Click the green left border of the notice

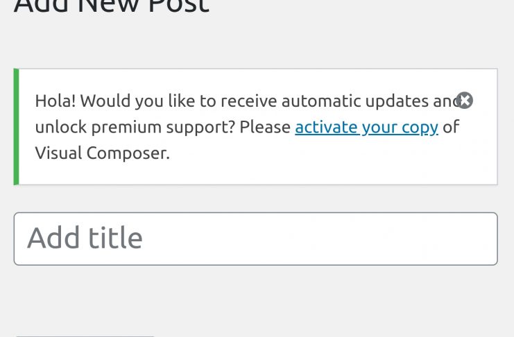click(16, 127)
